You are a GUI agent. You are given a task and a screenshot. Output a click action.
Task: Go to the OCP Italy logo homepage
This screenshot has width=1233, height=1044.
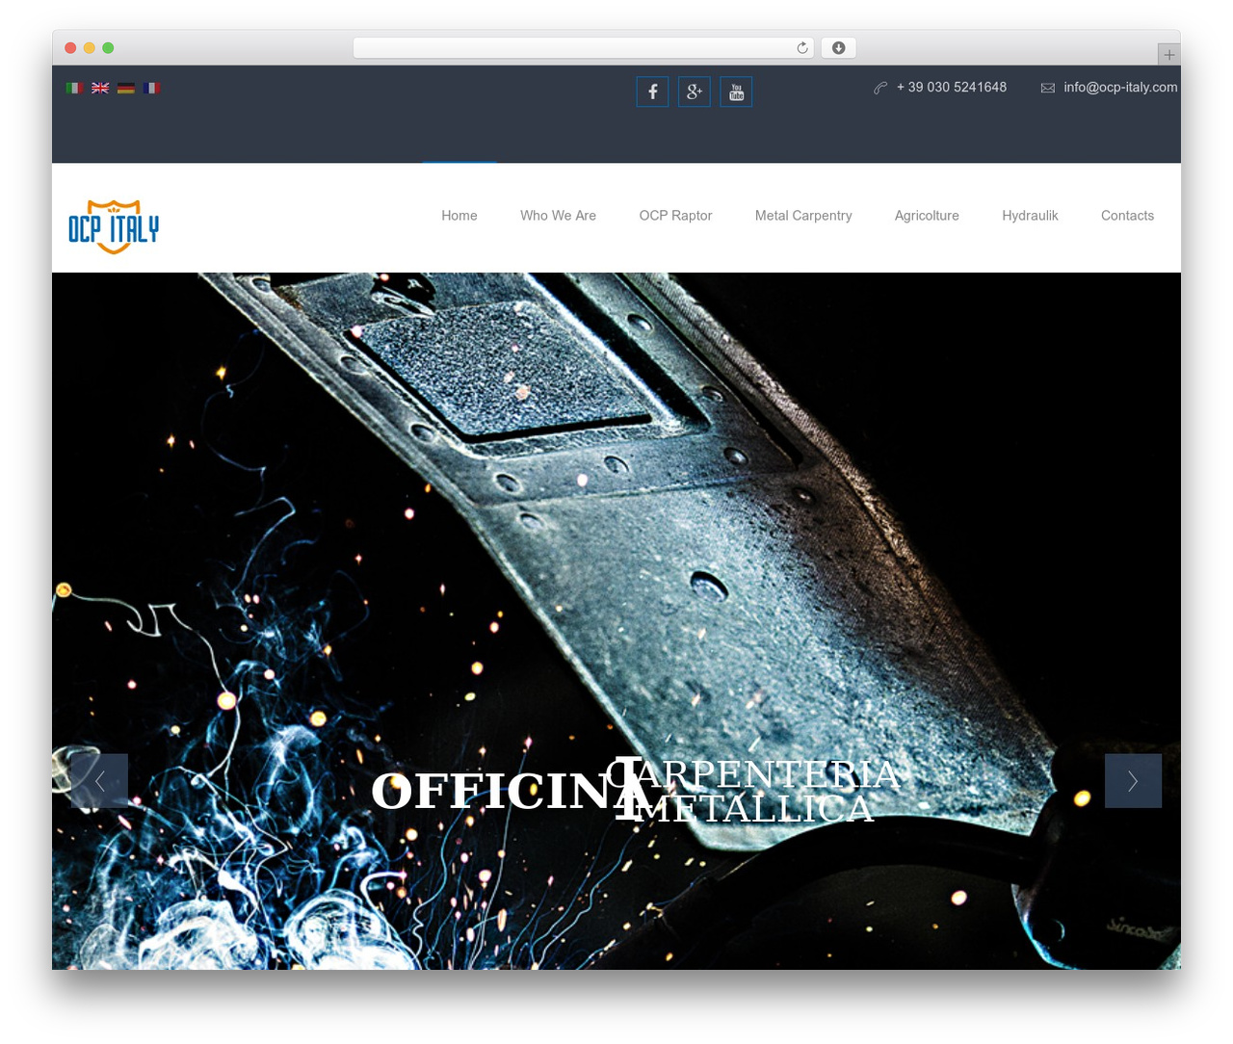(x=114, y=227)
